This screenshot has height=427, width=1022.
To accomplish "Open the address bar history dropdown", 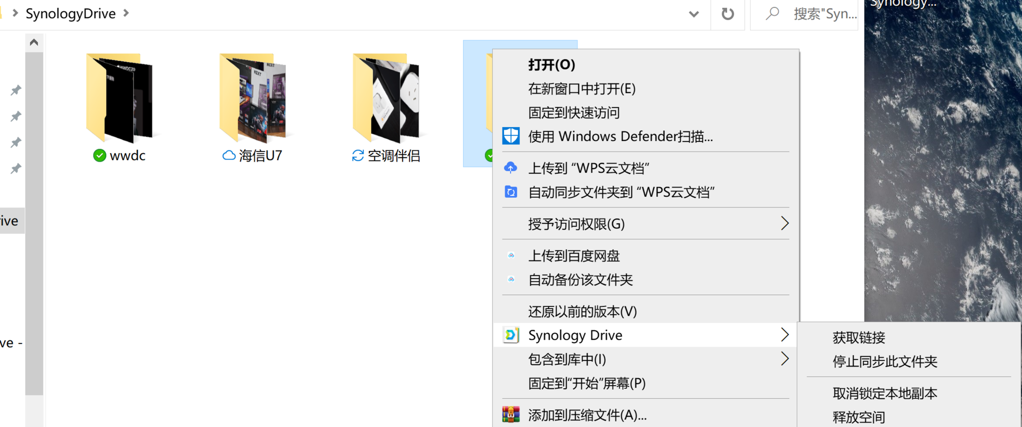I will click(x=694, y=14).
